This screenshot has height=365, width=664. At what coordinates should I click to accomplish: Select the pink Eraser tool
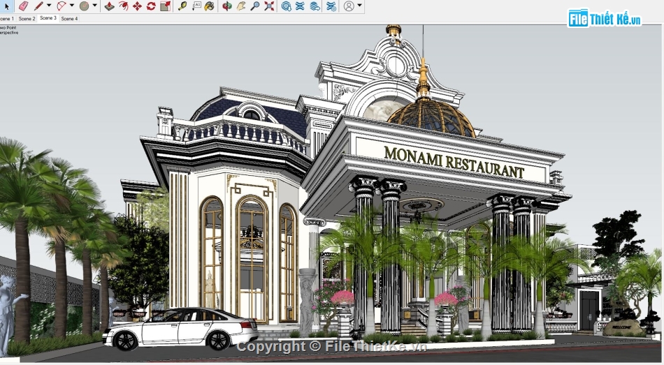coord(24,6)
